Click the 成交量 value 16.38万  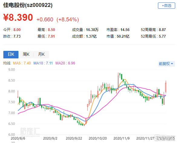(92, 30)
